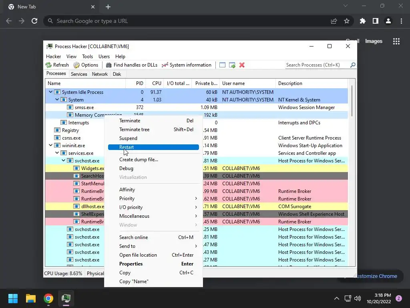Collapse the wininit.exe tree node
The height and width of the screenshot is (308, 410).
(50, 145)
